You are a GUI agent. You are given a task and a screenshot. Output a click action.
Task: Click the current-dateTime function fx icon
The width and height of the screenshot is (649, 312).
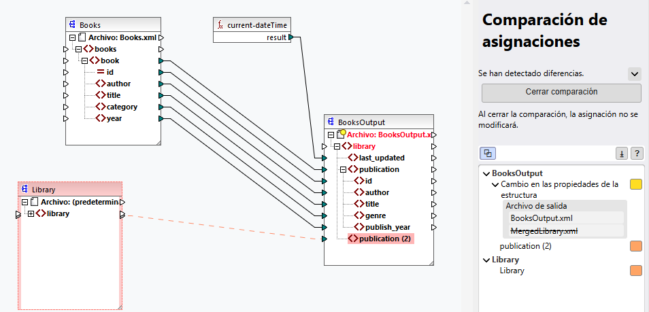(220, 25)
